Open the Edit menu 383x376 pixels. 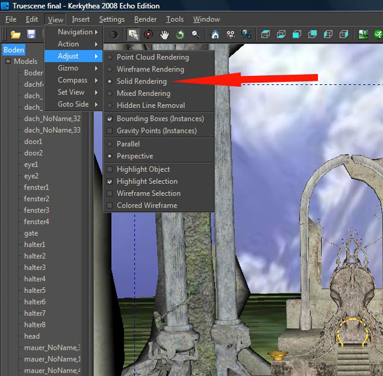(32, 19)
